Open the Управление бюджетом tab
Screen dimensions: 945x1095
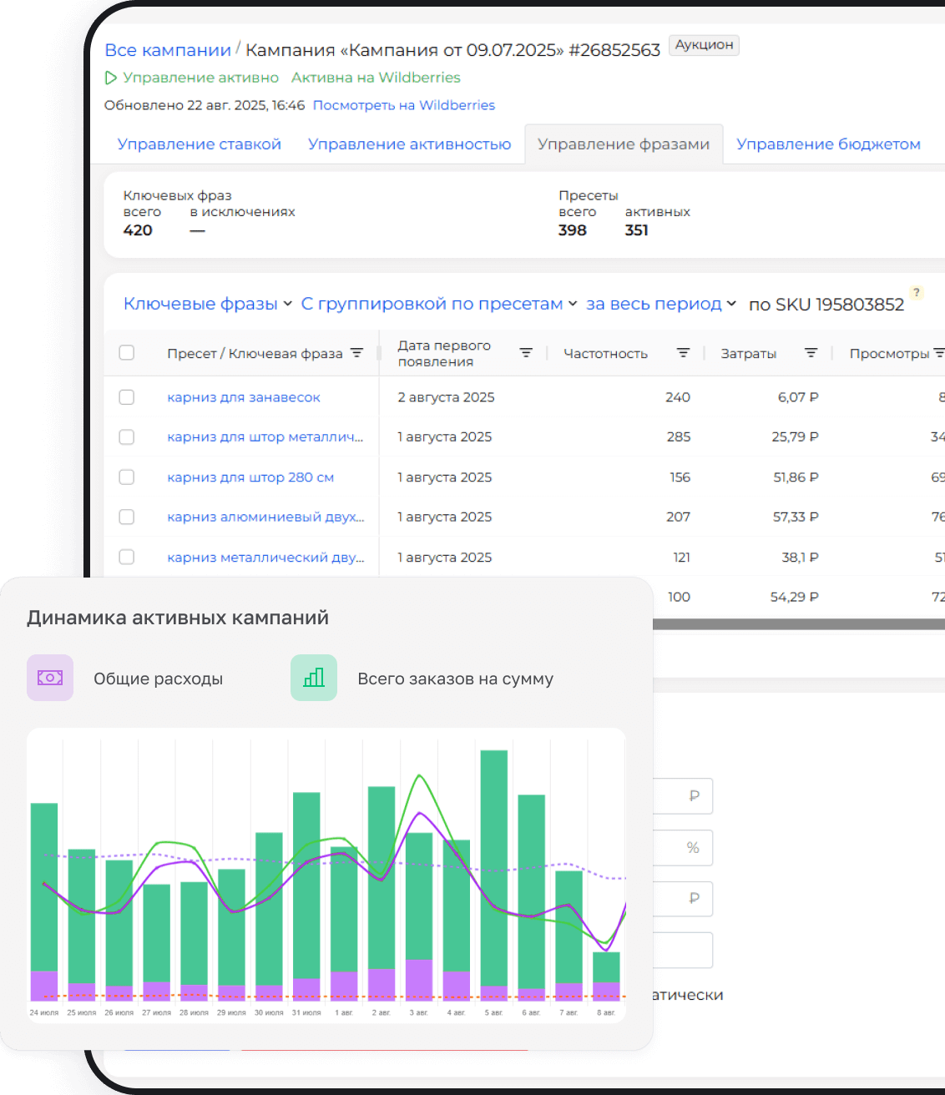point(828,144)
